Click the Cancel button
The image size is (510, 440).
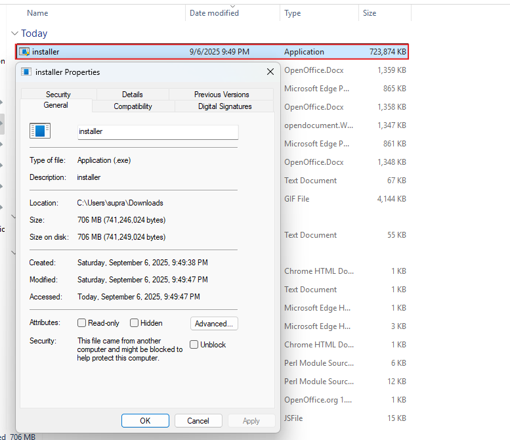tap(198, 421)
